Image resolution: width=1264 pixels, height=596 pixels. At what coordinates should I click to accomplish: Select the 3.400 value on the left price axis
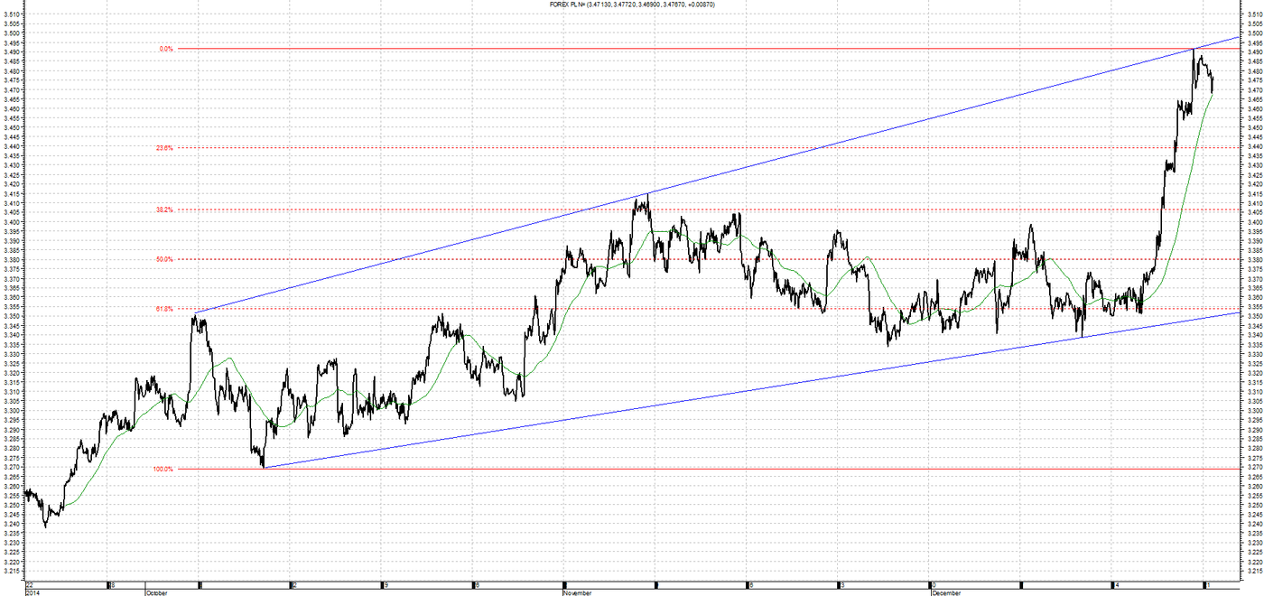(x=12, y=222)
